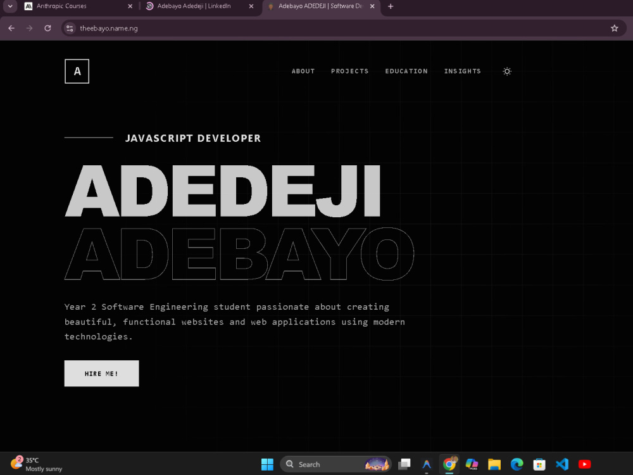Click the HIRE ME! button
This screenshot has width=633, height=475.
tap(101, 373)
